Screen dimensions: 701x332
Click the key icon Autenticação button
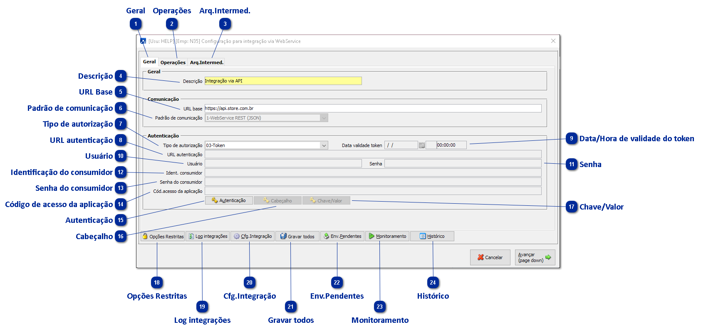click(229, 200)
